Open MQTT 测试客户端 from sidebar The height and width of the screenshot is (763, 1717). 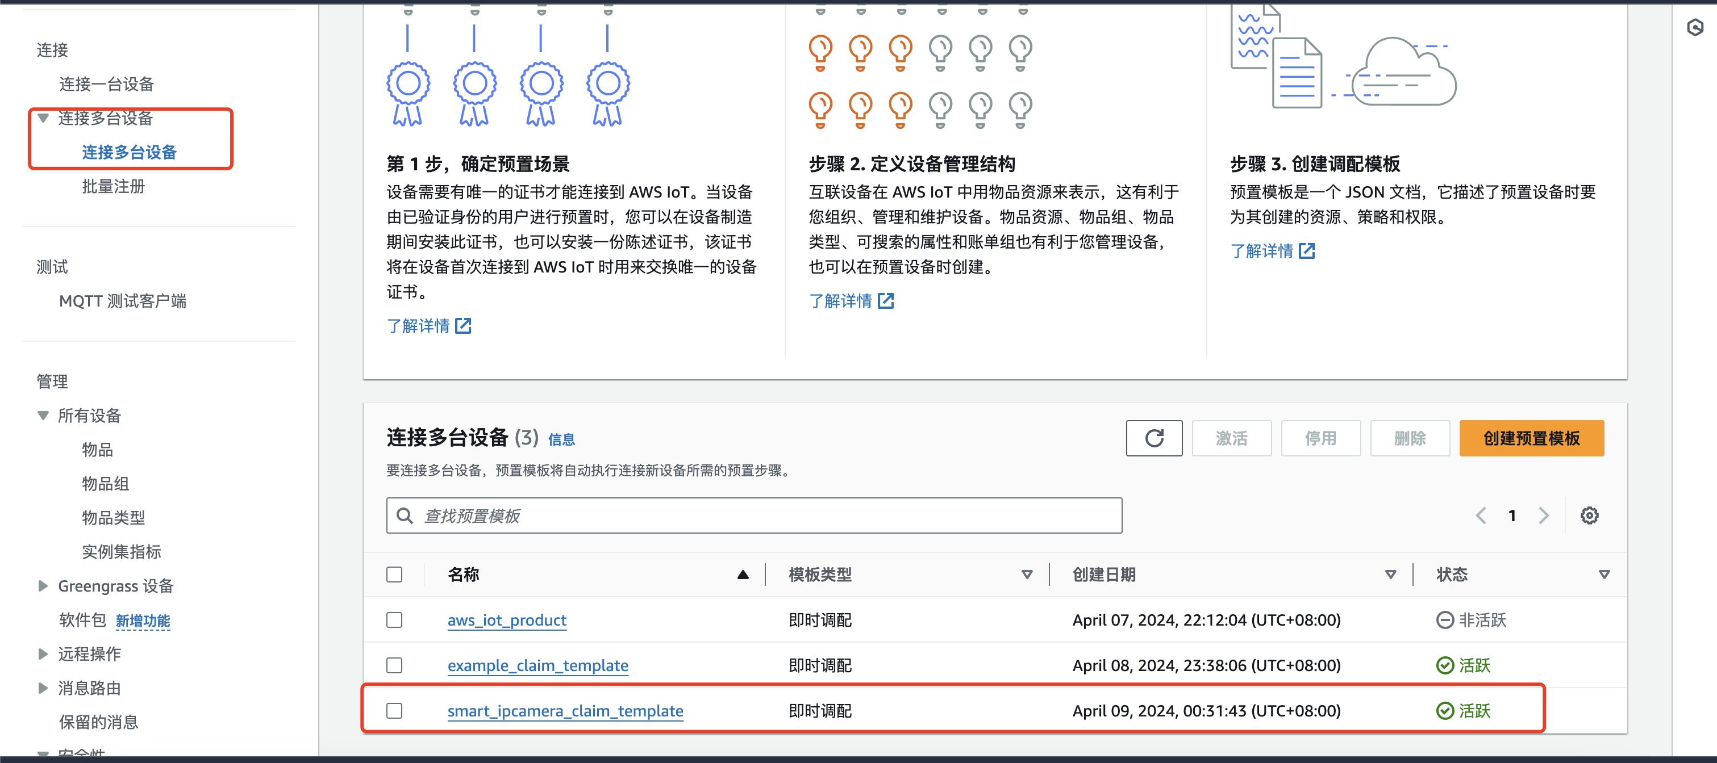[x=123, y=301]
